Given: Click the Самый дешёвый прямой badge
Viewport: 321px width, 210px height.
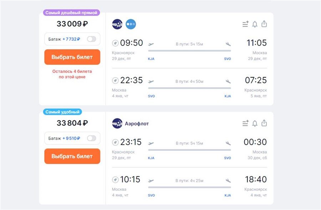Looking at the screenshot, I should click(x=72, y=12).
